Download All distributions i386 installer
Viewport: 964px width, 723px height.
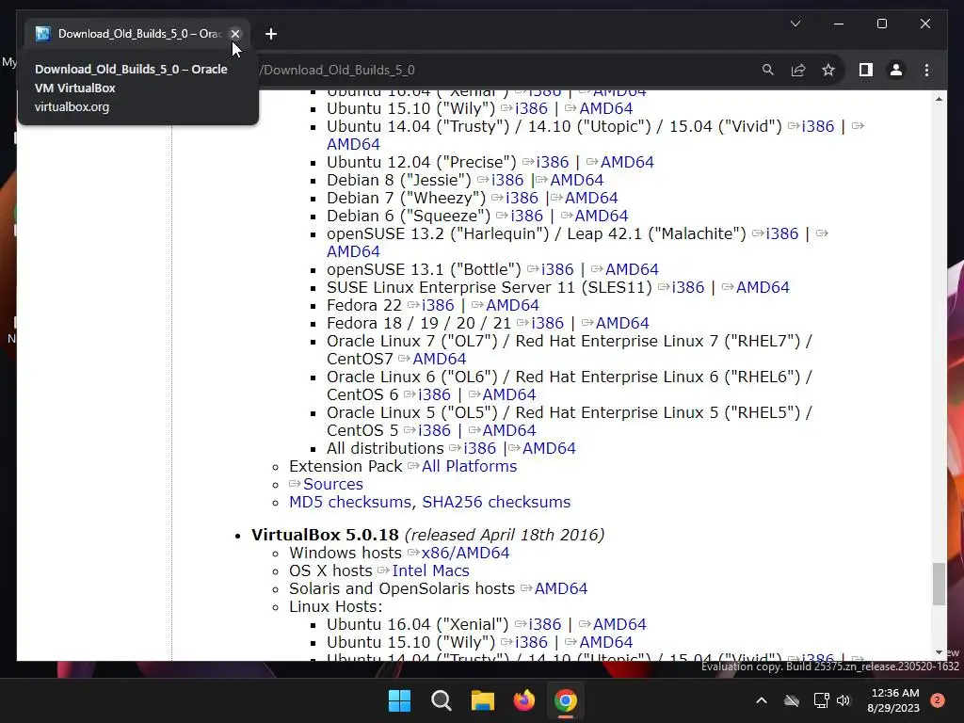click(x=479, y=448)
